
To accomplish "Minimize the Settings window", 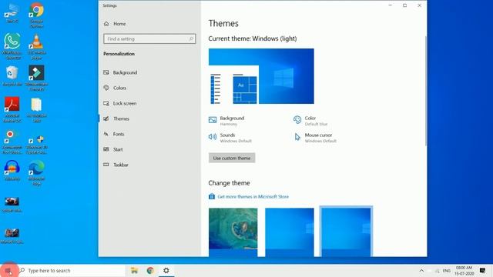I will click(x=391, y=5).
